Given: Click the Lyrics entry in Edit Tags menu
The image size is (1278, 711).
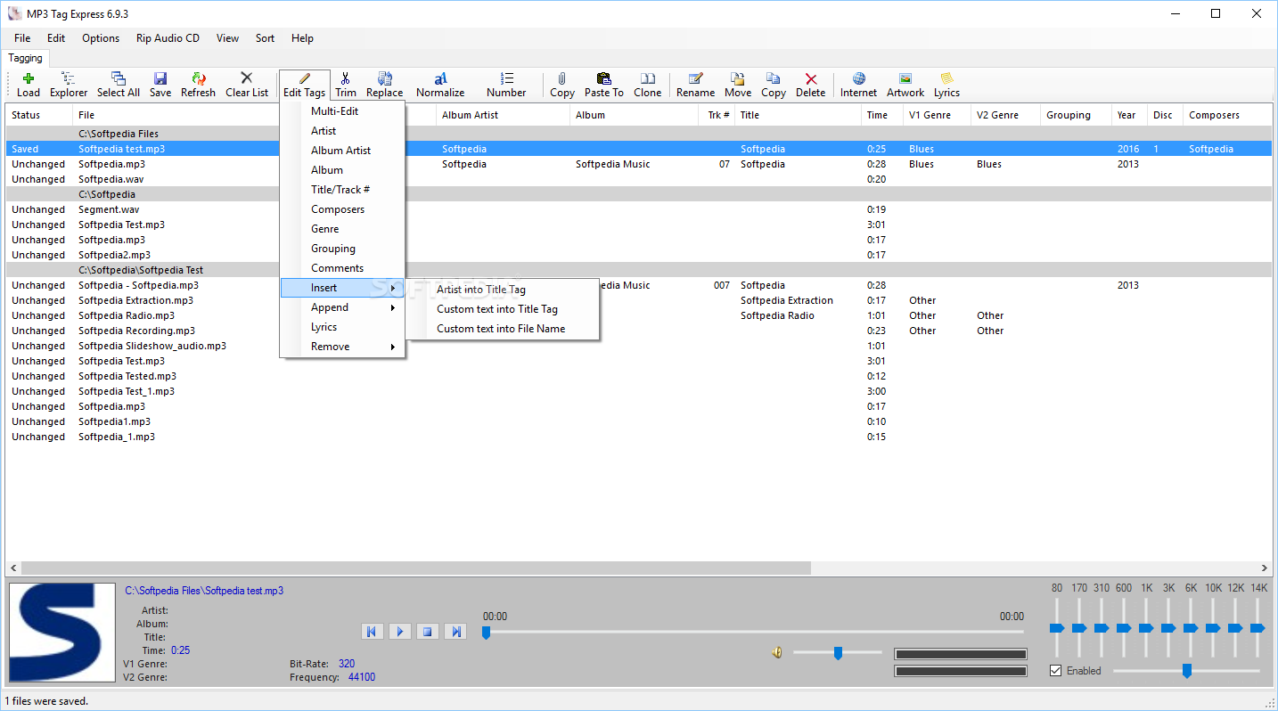Looking at the screenshot, I should pos(343,327).
